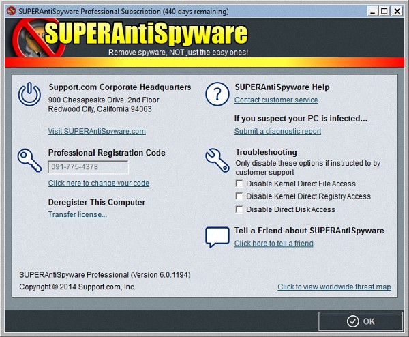Close the SUPERAntiSpyware dialog window
The height and width of the screenshot is (337, 409).
pos(397,11)
